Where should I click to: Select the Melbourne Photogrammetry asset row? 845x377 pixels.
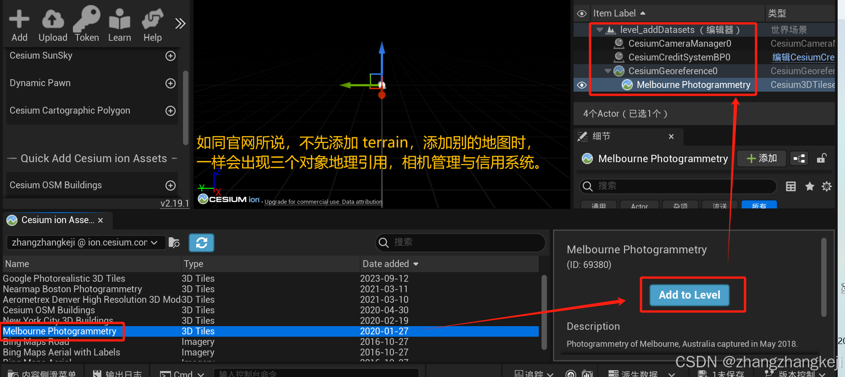click(x=271, y=331)
